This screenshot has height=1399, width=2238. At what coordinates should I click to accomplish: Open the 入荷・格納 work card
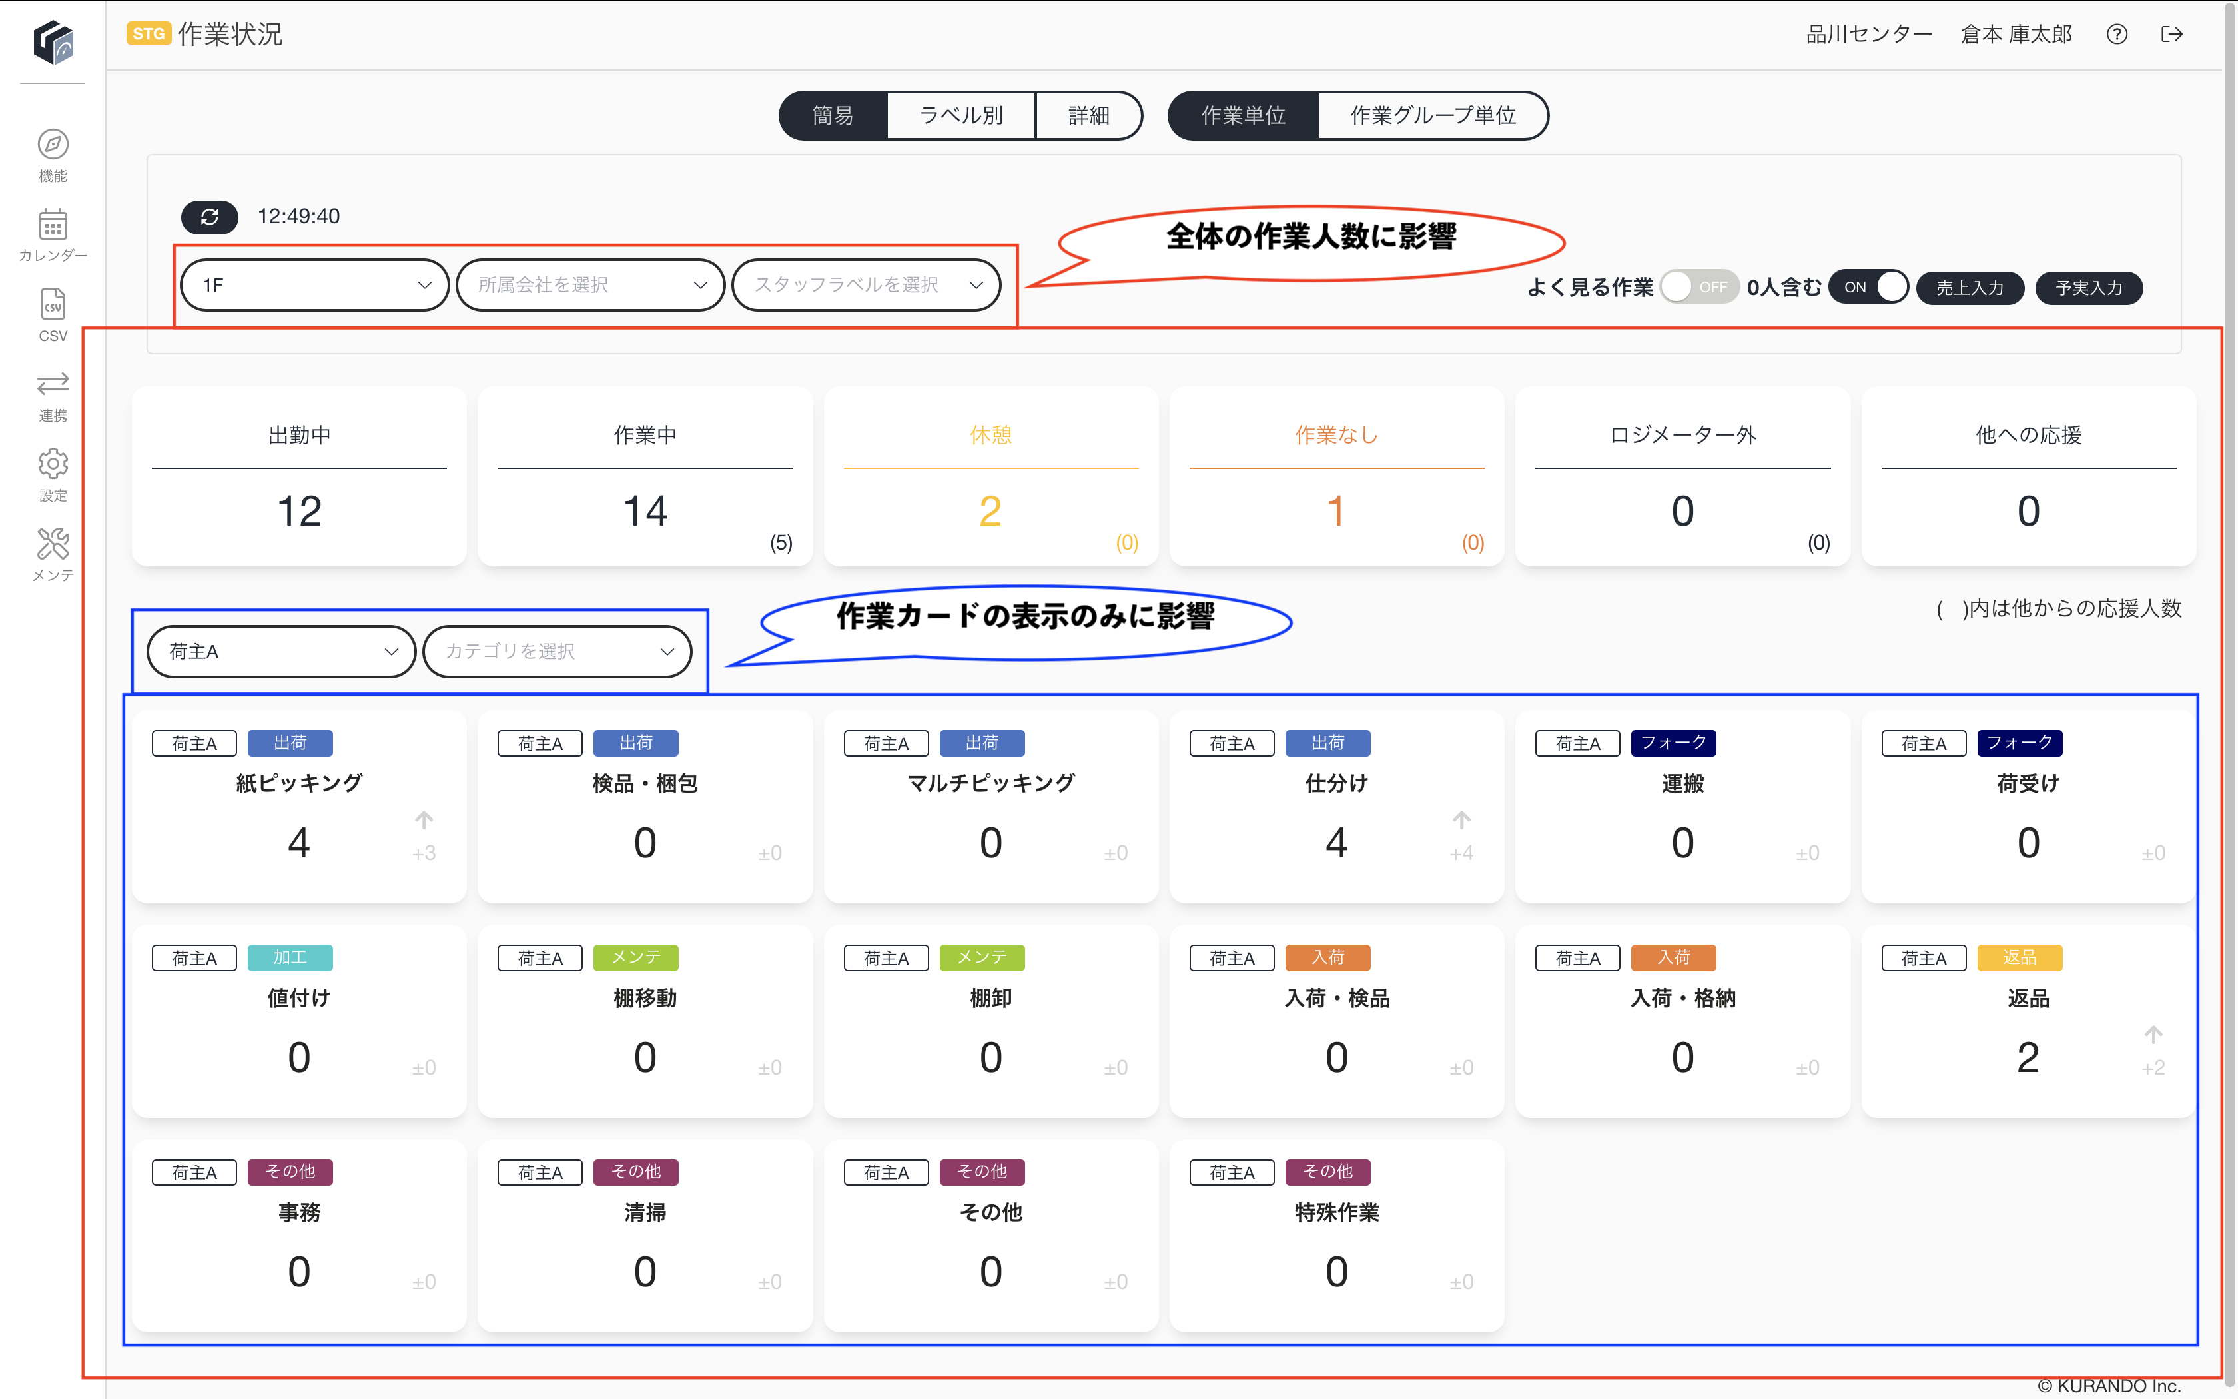coord(1682,1021)
